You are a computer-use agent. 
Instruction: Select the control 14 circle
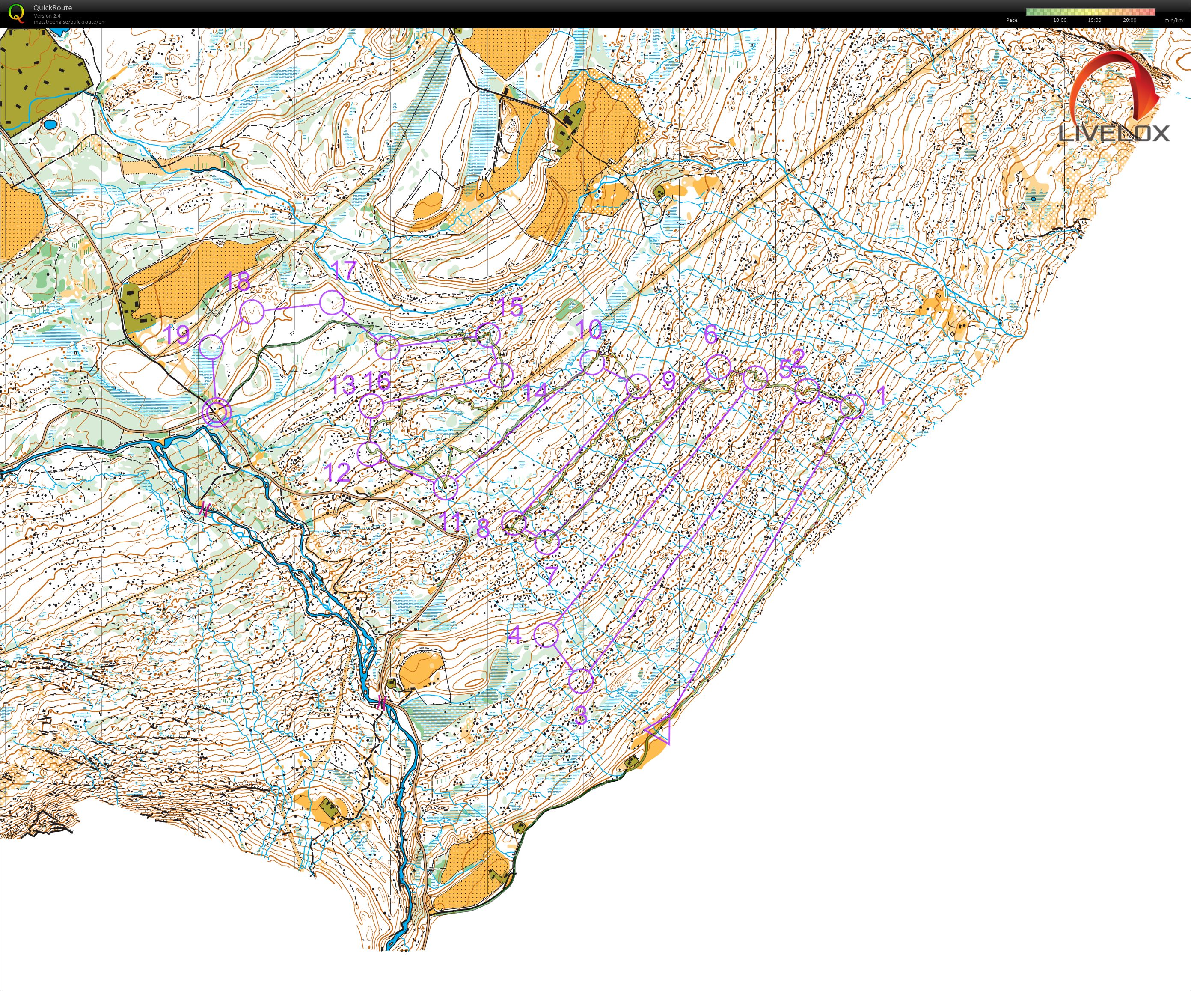[x=501, y=375]
